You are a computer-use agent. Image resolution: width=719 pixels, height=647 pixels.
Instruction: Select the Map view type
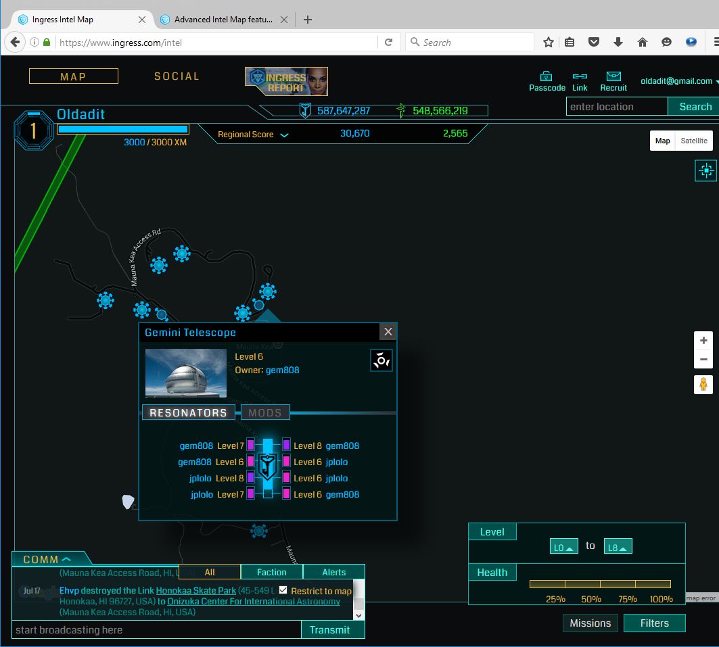[x=663, y=141]
